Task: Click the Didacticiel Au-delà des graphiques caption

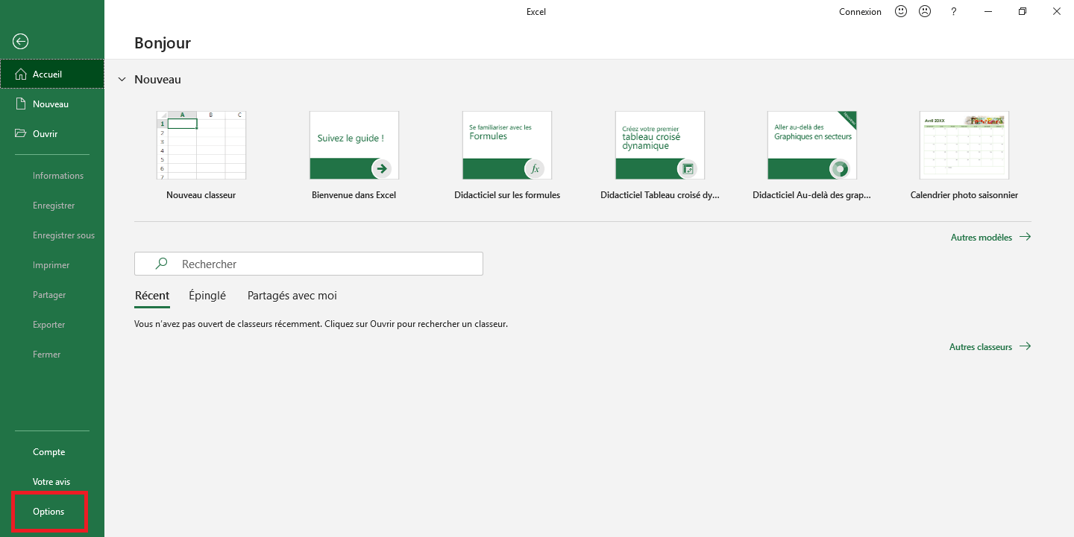Action: pyautogui.click(x=812, y=195)
